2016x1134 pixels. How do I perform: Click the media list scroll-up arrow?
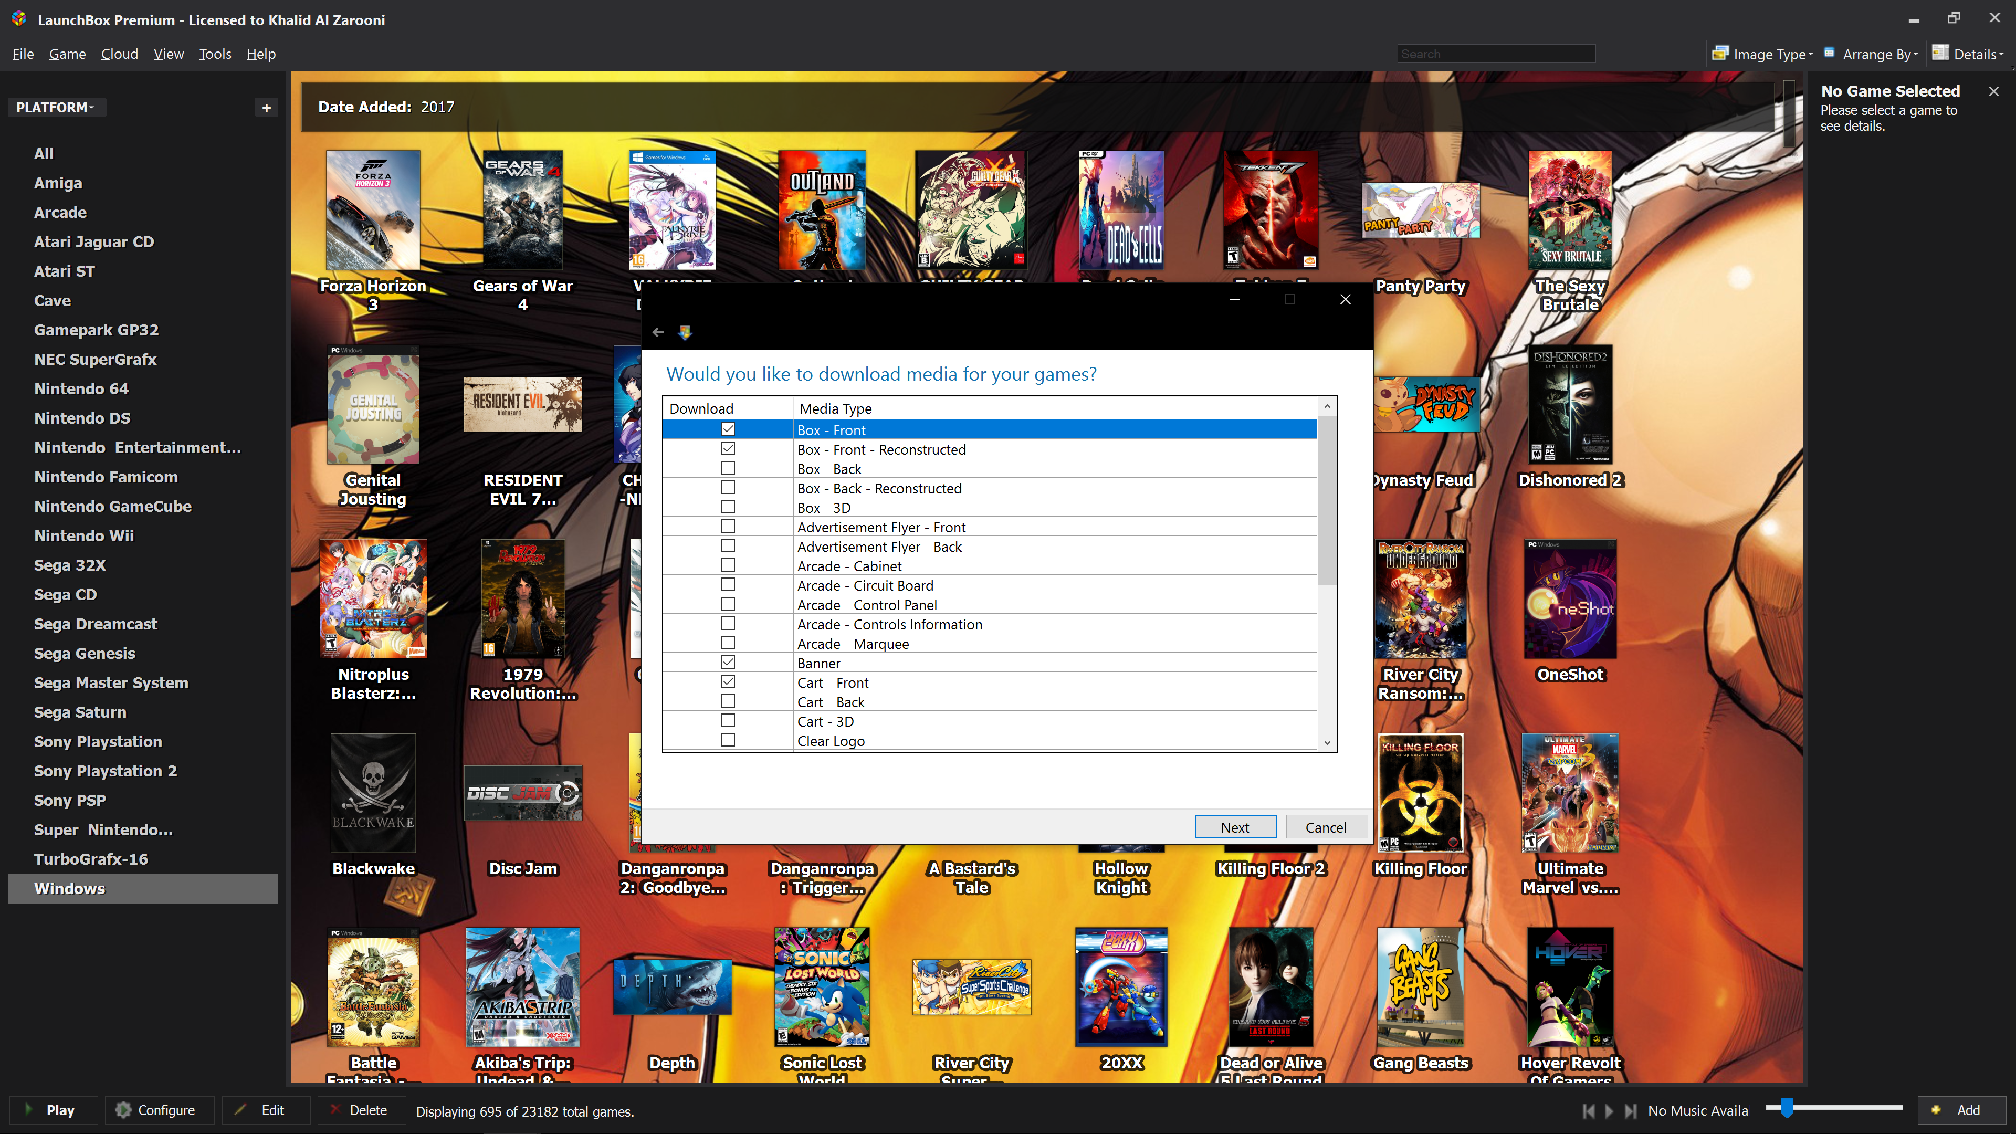[1327, 407]
